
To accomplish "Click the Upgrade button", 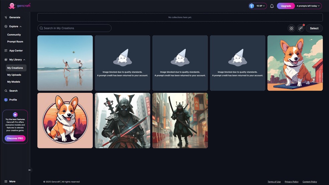I will 286,6.
